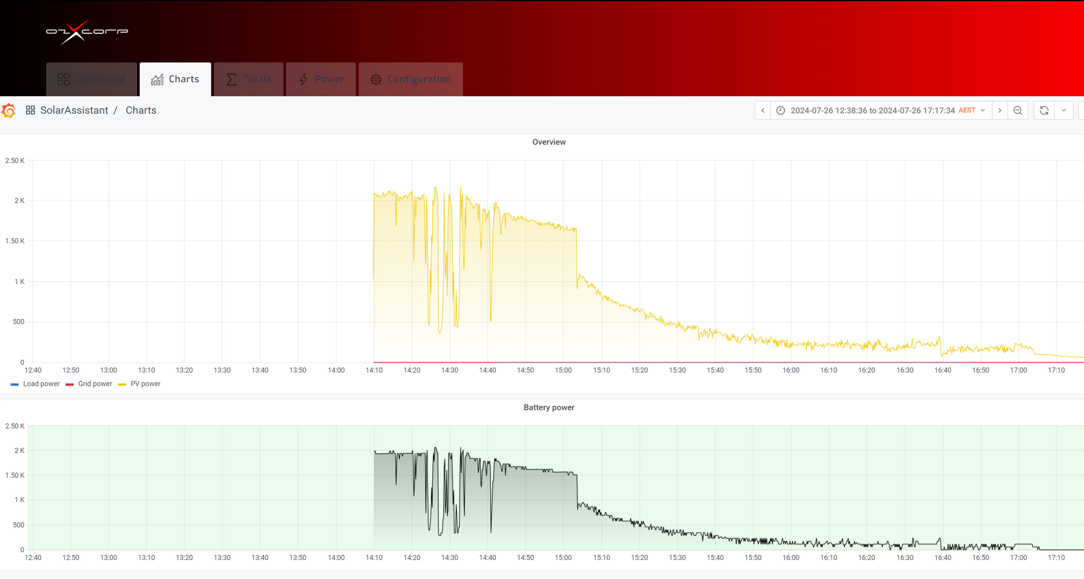Click the Grafana logo icon
This screenshot has height=579, width=1084.
coord(8,111)
